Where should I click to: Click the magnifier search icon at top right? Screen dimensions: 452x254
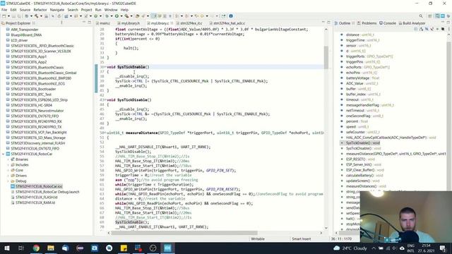pyautogui.click(x=421, y=16)
